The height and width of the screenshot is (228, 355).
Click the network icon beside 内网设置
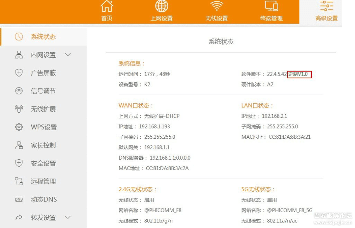(19, 55)
